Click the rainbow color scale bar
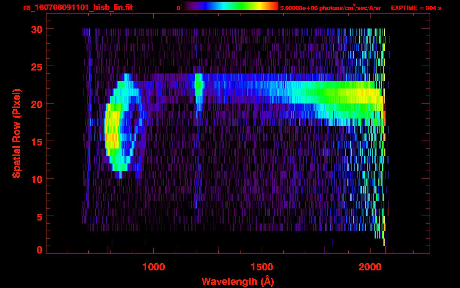The image size is (460, 288). tap(230, 6)
